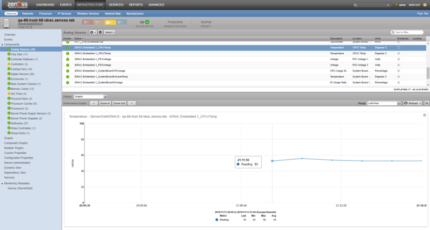Click the device server icon beside hostname

(6, 23)
